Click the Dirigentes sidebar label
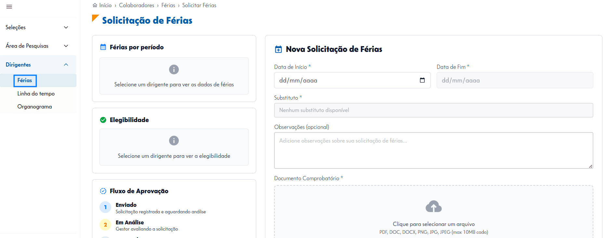The image size is (607, 238). click(18, 65)
